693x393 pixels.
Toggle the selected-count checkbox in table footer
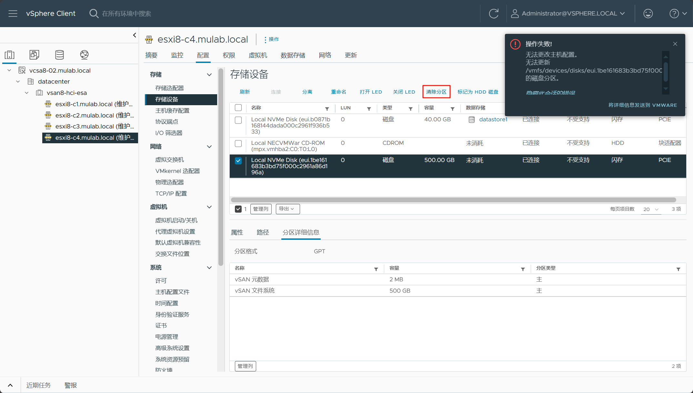238,209
